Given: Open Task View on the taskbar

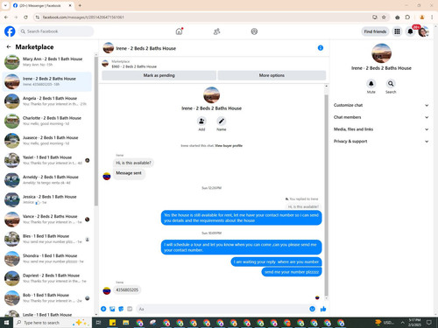Looking at the screenshot, I should click(x=98, y=323).
